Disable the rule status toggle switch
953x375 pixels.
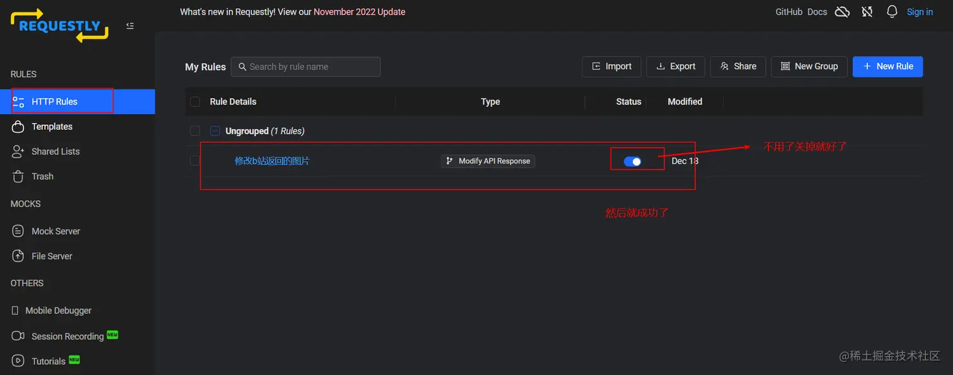(x=632, y=161)
